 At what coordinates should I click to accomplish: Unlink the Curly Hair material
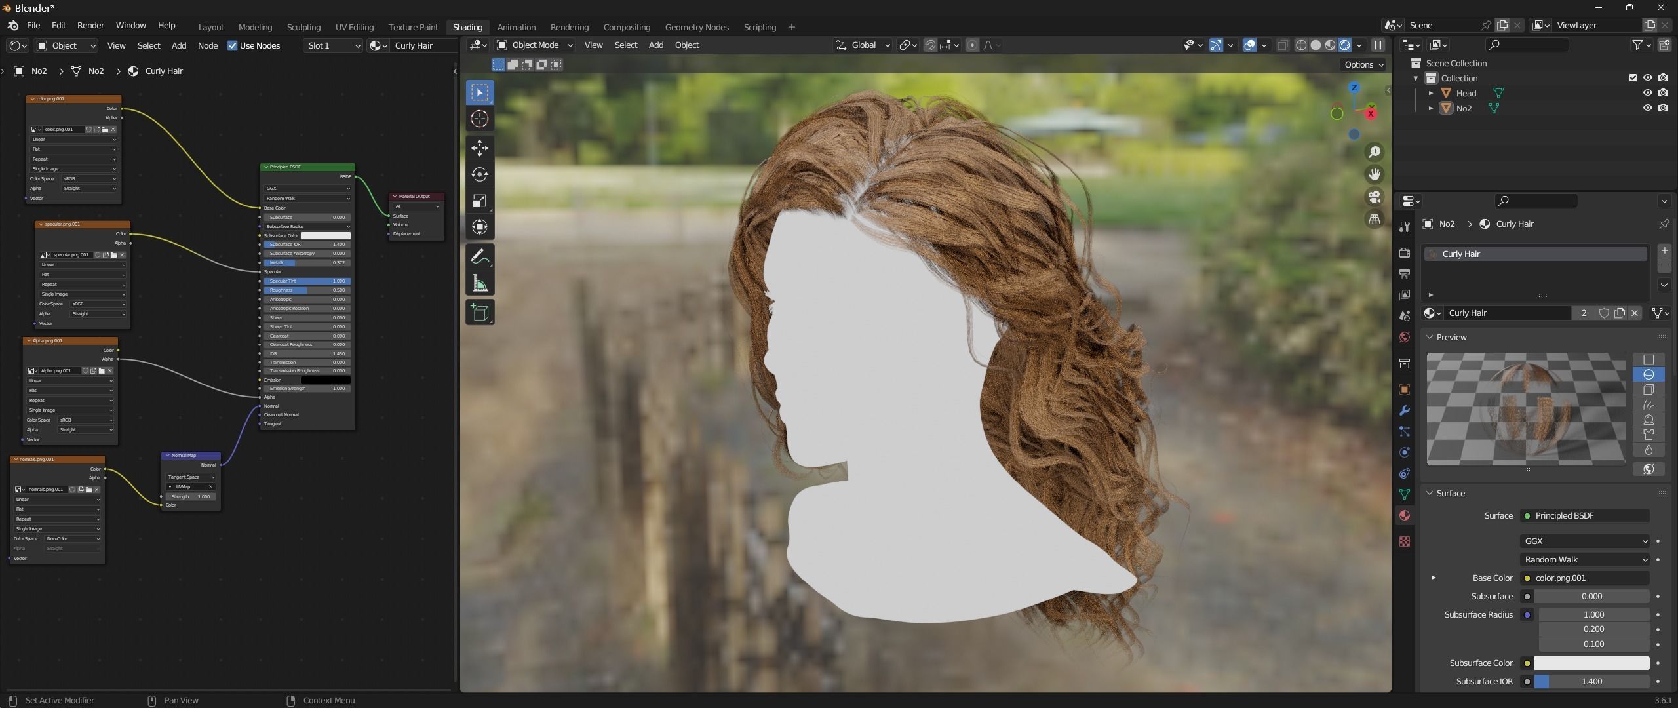pos(1635,313)
